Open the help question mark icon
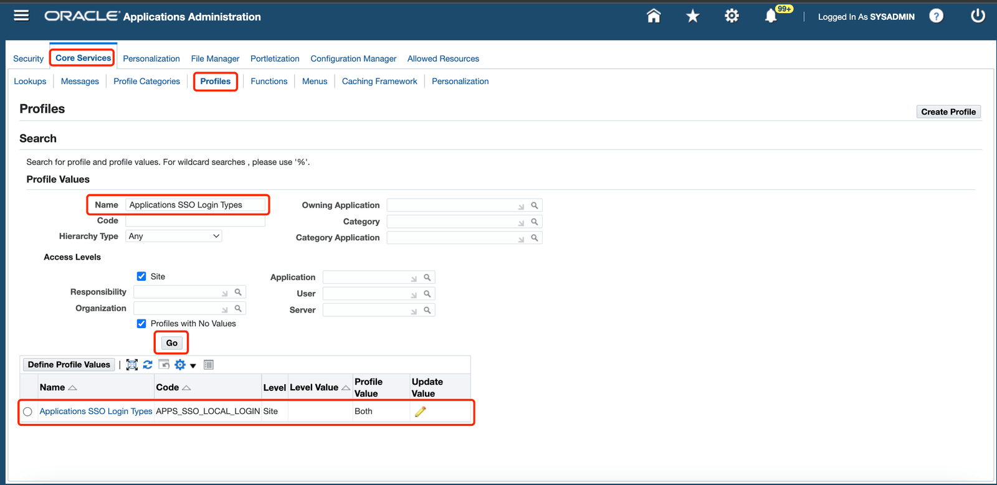This screenshot has width=997, height=485. (x=936, y=16)
